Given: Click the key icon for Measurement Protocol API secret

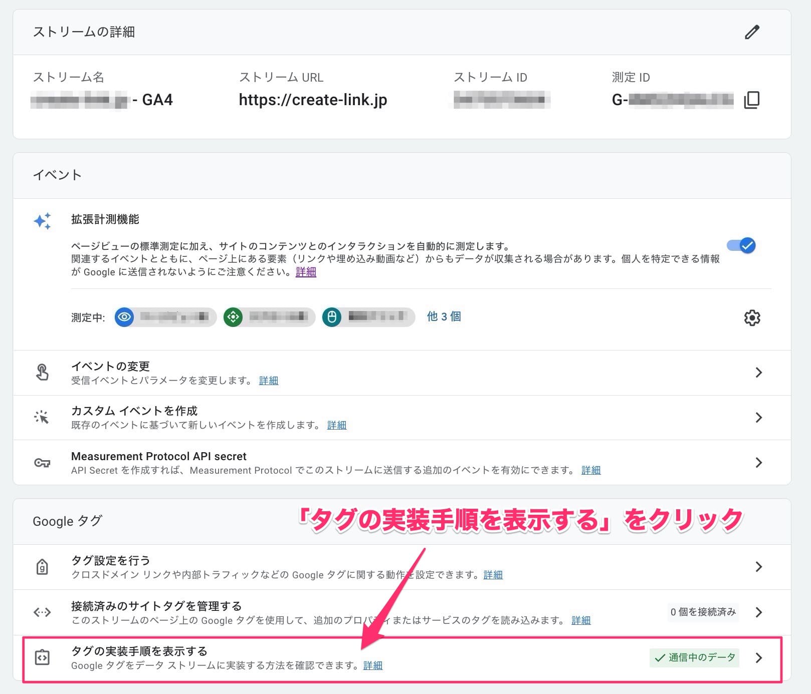Looking at the screenshot, I should click(43, 462).
